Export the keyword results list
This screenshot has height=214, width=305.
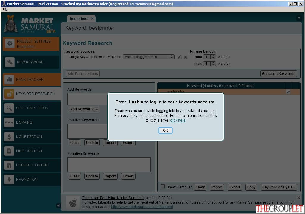click(235, 187)
